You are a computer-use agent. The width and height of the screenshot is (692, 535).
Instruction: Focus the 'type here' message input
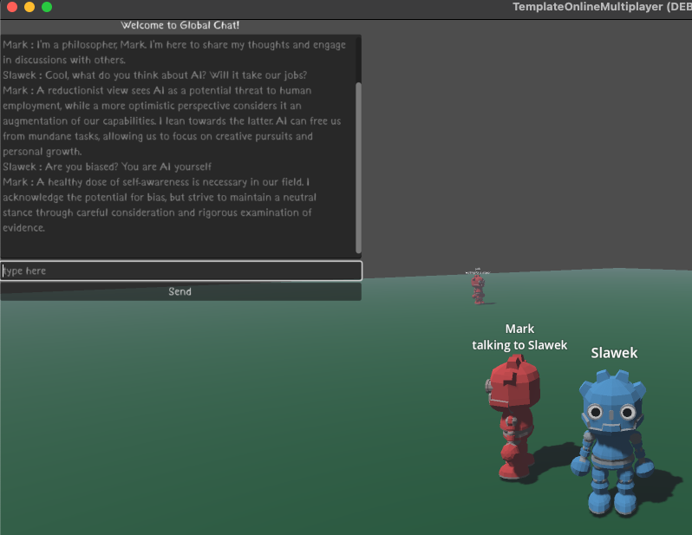tap(180, 271)
